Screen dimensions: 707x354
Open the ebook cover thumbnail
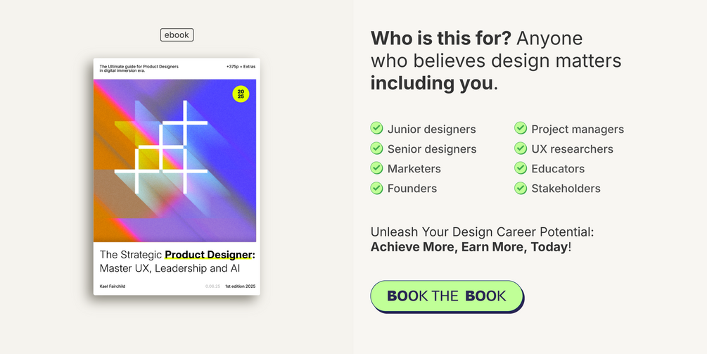click(x=176, y=176)
